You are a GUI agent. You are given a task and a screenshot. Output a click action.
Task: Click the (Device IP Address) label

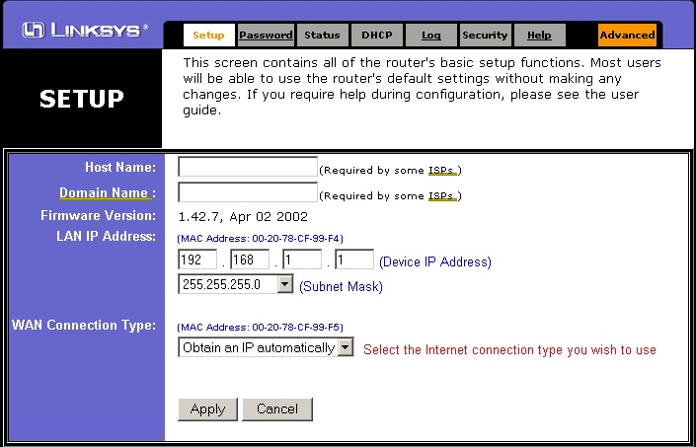pos(435,261)
